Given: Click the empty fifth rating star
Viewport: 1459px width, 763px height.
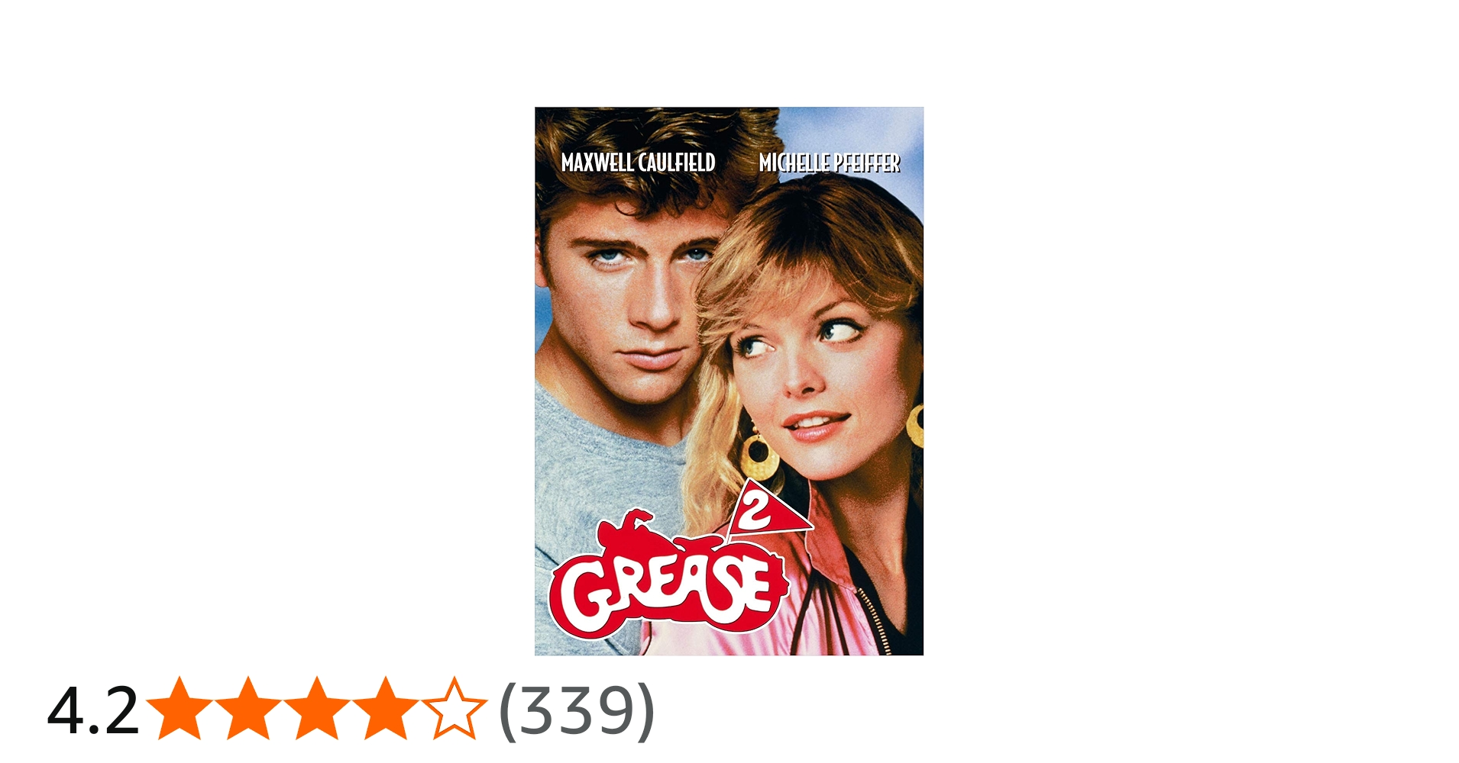Looking at the screenshot, I should point(454,709).
